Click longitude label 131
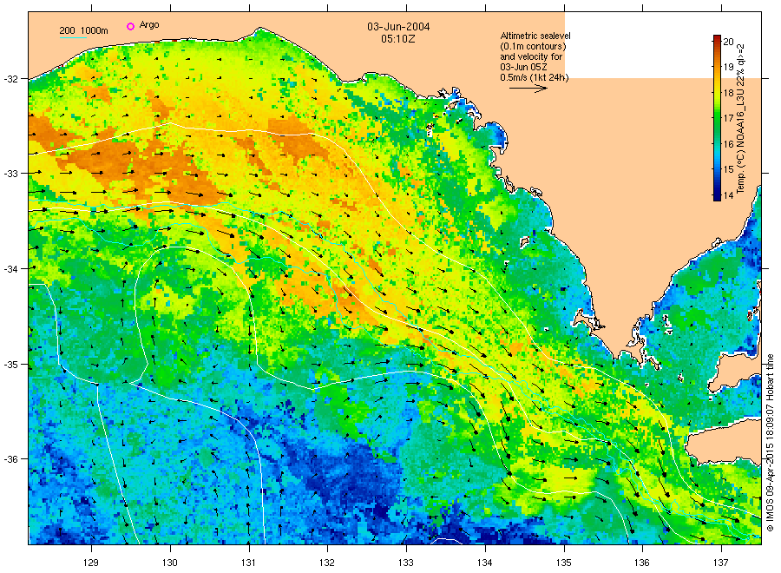The width and height of the screenshot is (781, 573). (248, 563)
